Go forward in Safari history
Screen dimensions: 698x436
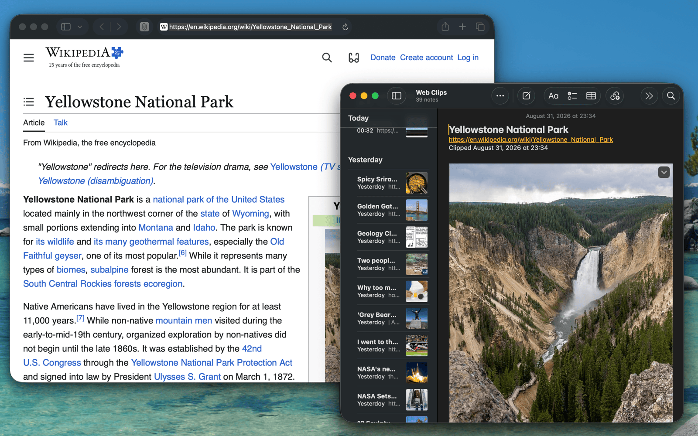(x=119, y=27)
